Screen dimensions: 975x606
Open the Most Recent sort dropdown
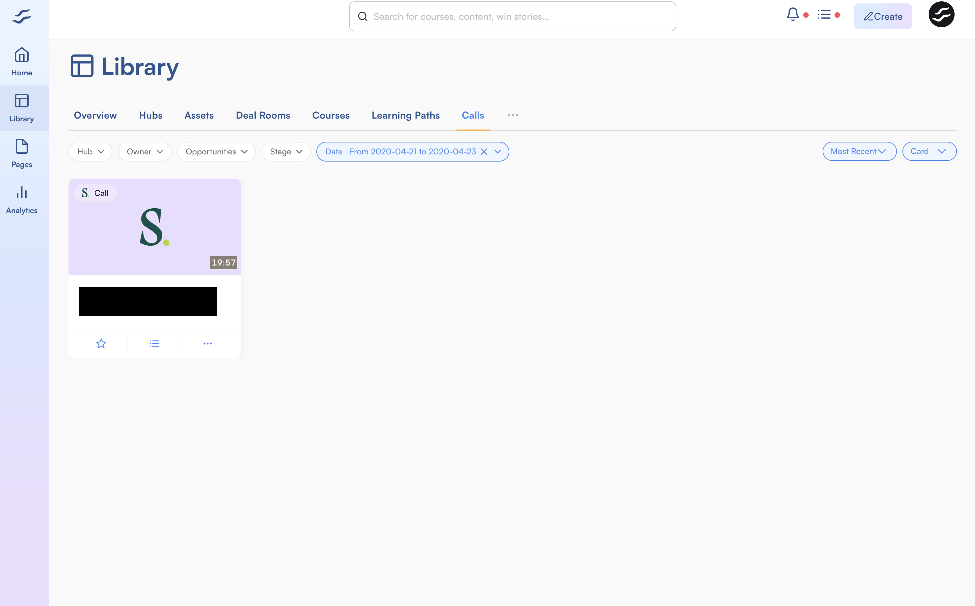859,151
